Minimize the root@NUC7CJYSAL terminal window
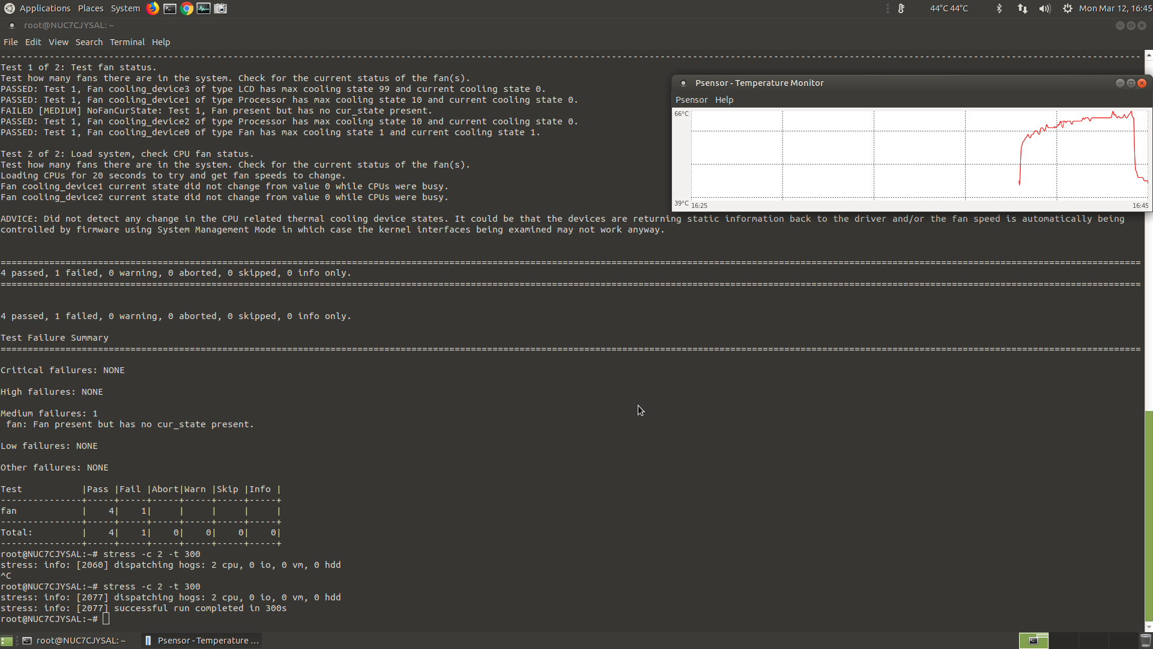The width and height of the screenshot is (1153, 649). (x=1119, y=25)
